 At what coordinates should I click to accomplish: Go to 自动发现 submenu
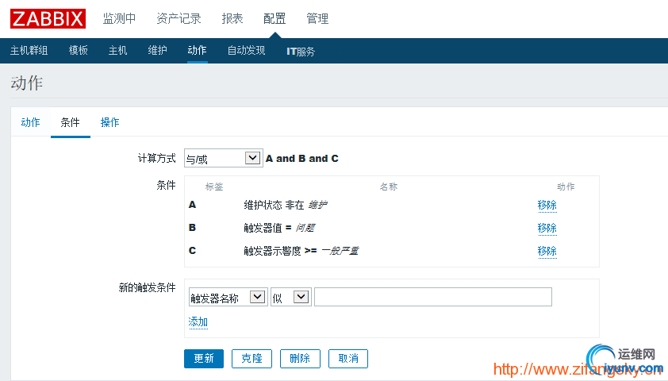(246, 51)
